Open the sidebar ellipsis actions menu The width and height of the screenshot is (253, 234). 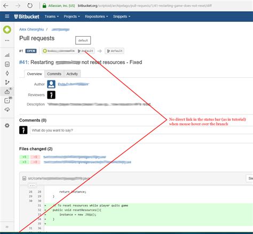pos(7,41)
